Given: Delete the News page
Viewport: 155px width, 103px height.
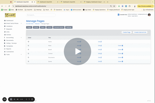Looking at the screenshot, I should point(120,45).
